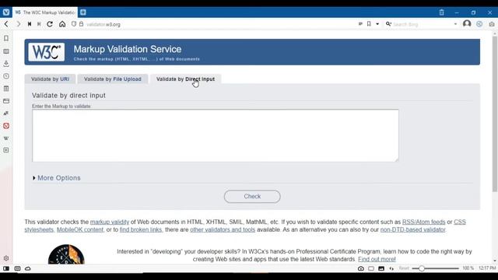Click the markup input text area
Viewport: 498px width, 280px height.
click(216, 135)
